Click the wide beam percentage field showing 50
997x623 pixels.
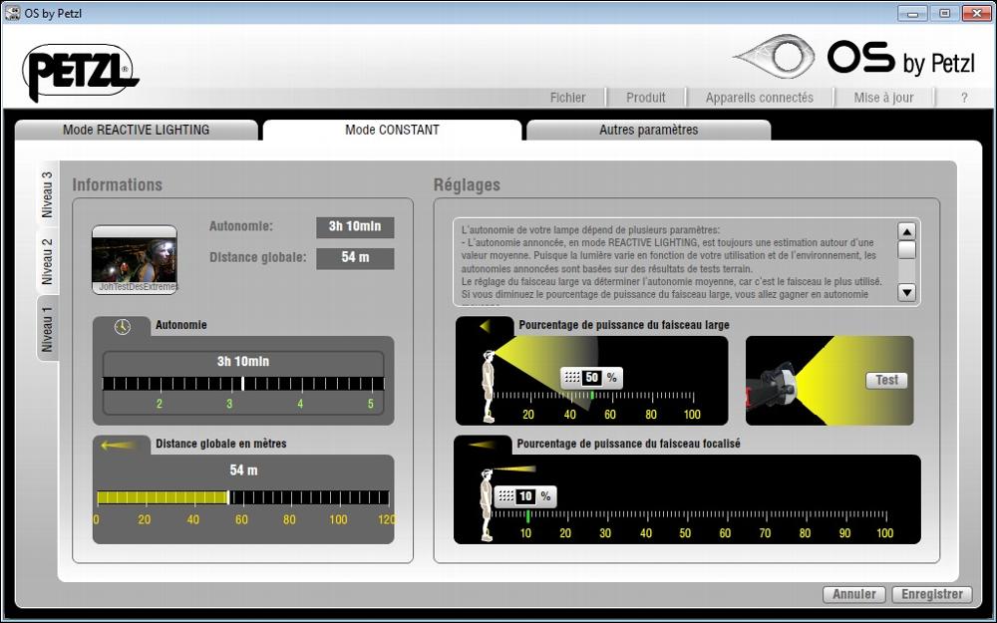coord(592,378)
